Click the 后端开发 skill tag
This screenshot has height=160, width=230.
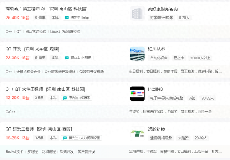tap(67, 152)
